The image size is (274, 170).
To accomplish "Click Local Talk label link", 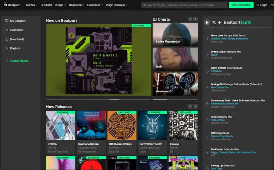I will point(114,152).
